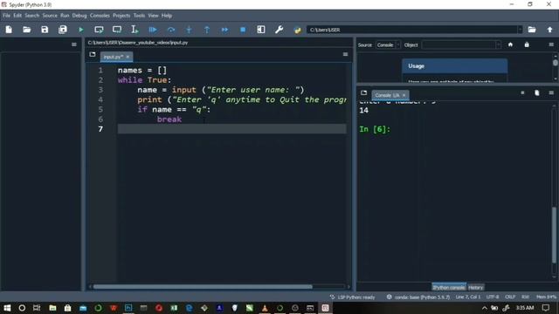Go to the Help pane's home page
This screenshot has width=559, height=314.
point(510,44)
